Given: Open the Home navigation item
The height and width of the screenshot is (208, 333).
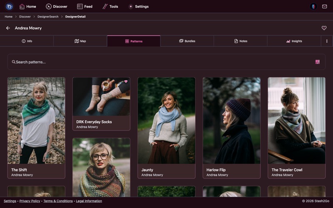Looking at the screenshot, I should click(x=27, y=7).
